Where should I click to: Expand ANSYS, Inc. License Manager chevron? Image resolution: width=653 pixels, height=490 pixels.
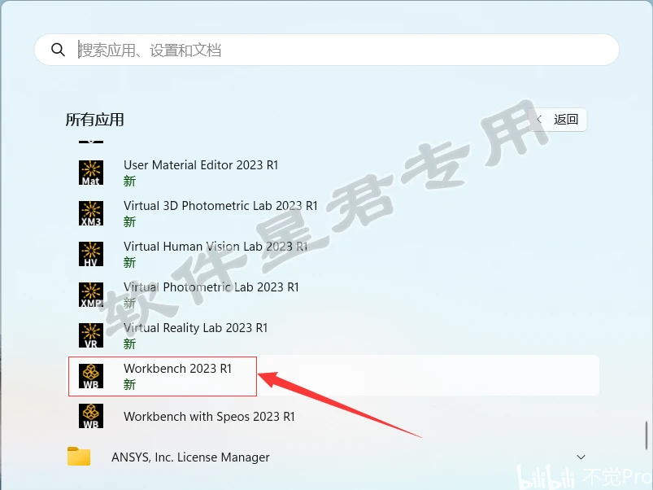[x=581, y=457]
